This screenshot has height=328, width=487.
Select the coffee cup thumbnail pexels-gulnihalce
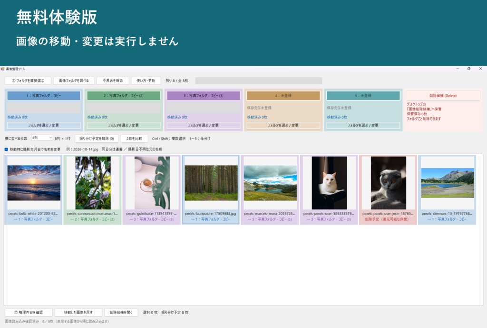click(152, 183)
